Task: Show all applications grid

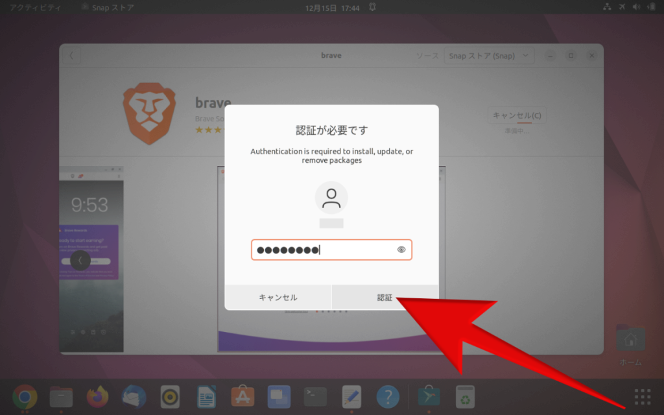Action: pyautogui.click(x=643, y=397)
